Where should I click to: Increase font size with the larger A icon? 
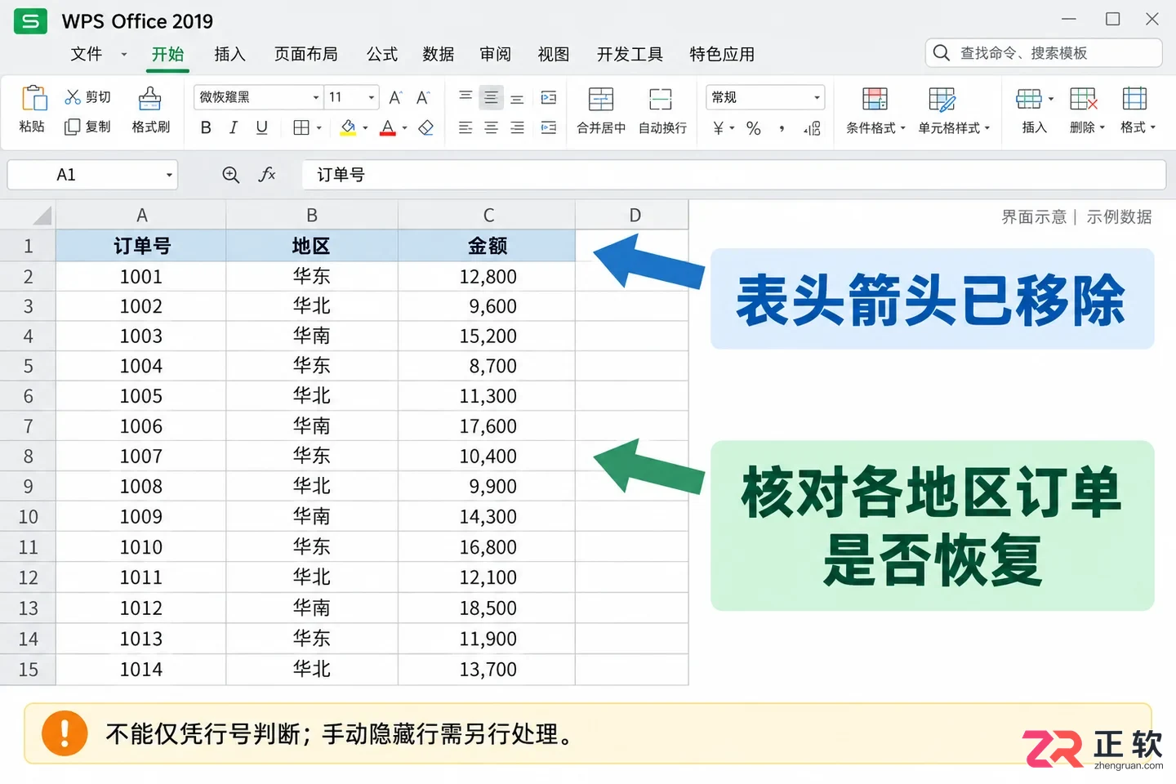tap(396, 98)
